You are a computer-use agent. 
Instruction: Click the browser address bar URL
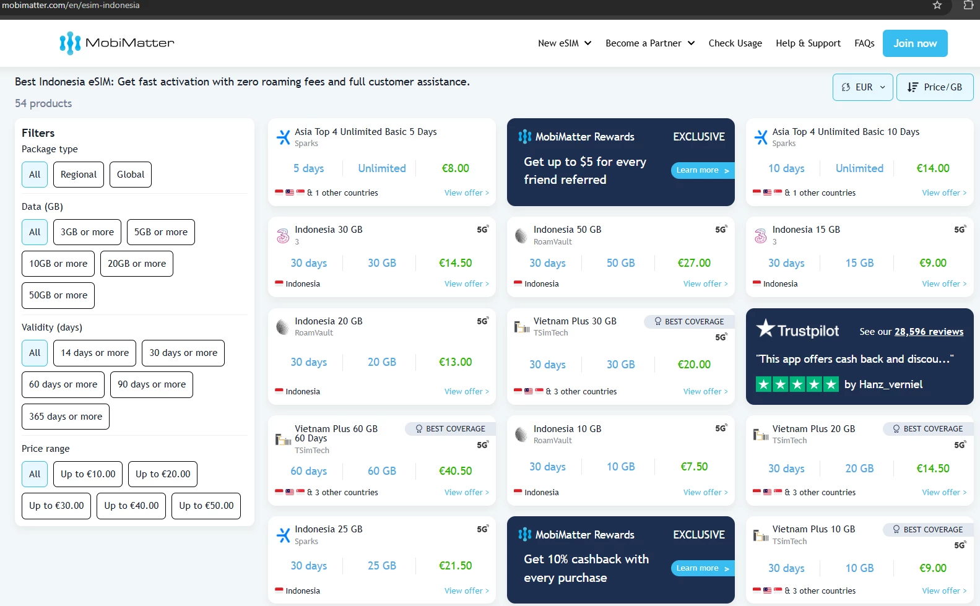[x=71, y=6]
